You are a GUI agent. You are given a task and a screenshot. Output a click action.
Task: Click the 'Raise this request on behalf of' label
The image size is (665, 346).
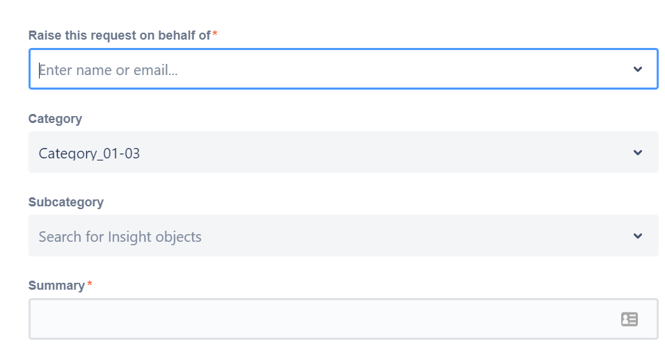point(119,35)
